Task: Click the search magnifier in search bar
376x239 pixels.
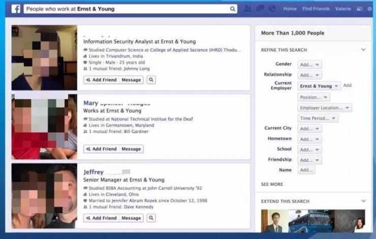Action: pyautogui.click(x=233, y=9)
